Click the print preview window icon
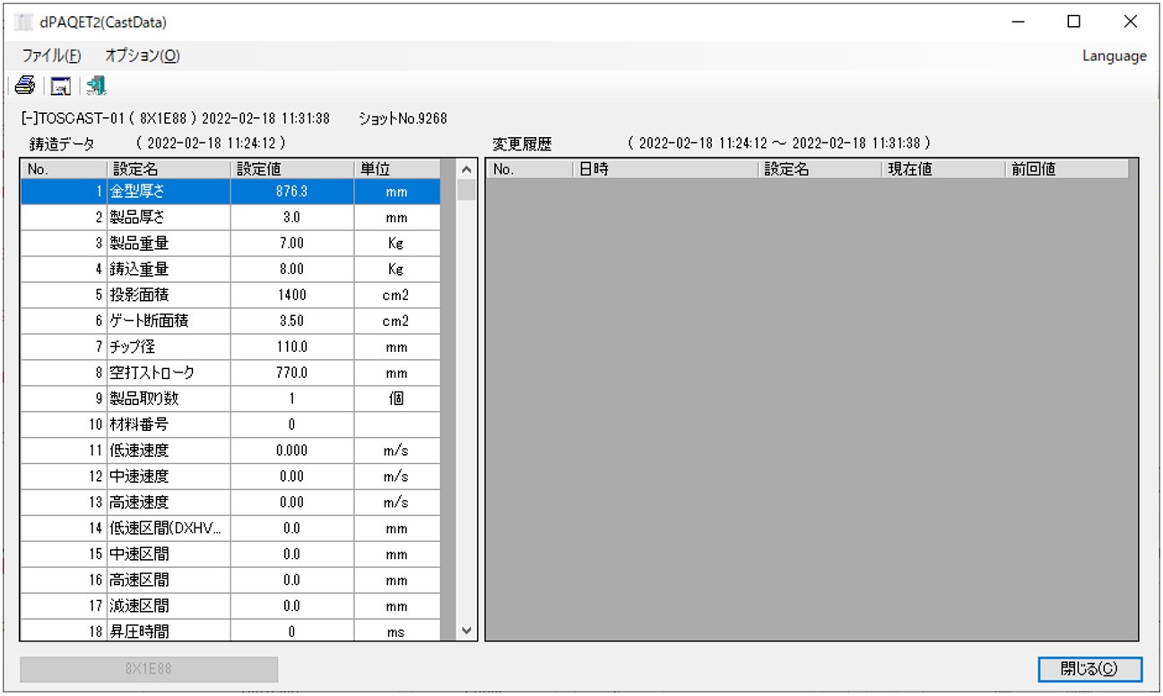The image size is (1163, 696). click(60, 86)
